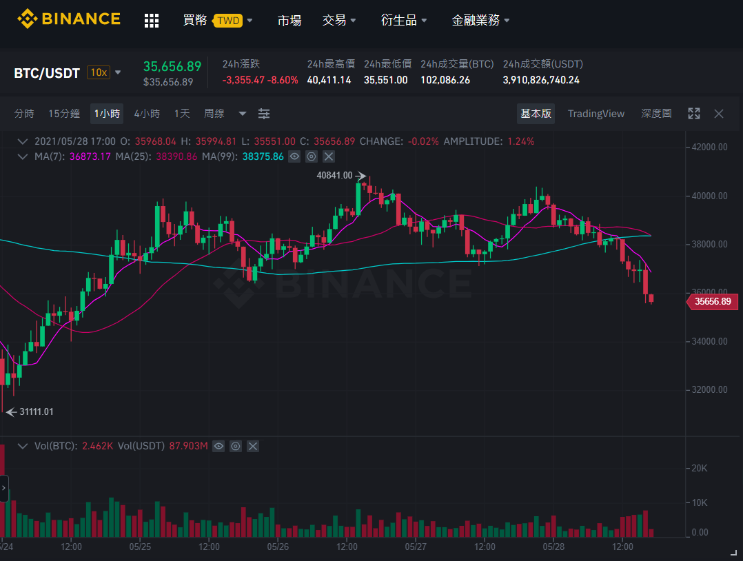Image resolution: width=743 pixels, height=561 pixels.
Task: Toggle MA indicator visibility eye
Action: (x=294, y=156)
